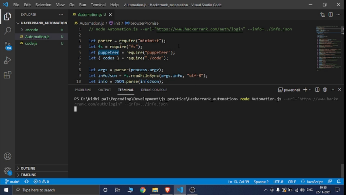Open the Extensions view
Viewport: 346px width, 195px height.
[8, 75]
